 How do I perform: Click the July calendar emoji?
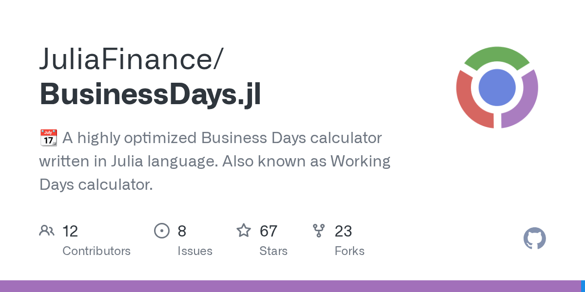pos(48,138)
